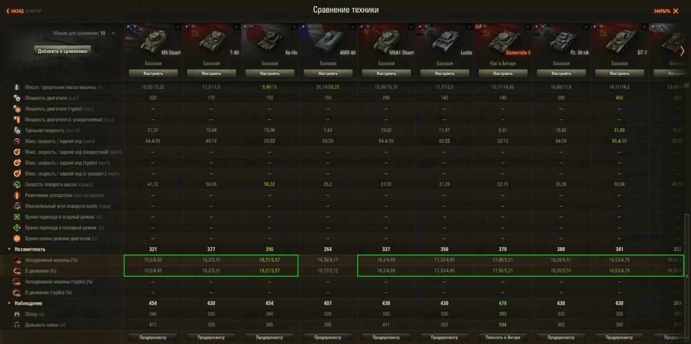This screenshot has width=691, height=344.
Task: Clear all vehicles next to count 10
Action: [x=113, y=33]
